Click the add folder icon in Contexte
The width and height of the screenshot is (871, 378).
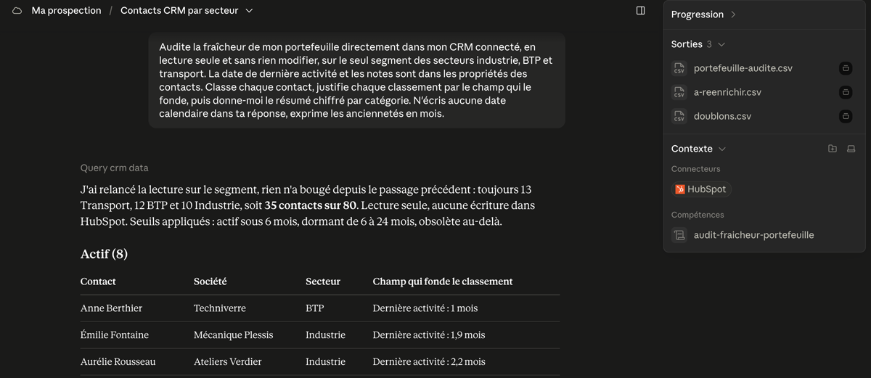833,149
